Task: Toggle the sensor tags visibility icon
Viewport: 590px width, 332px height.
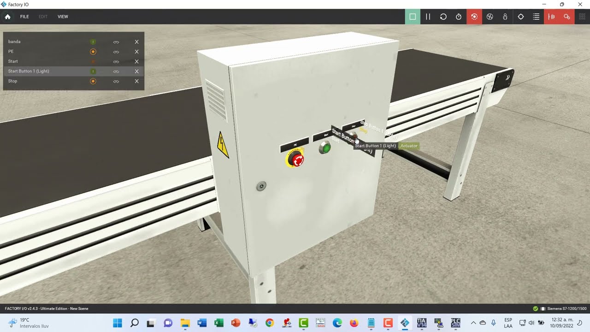Action: (x=552, y=17)
